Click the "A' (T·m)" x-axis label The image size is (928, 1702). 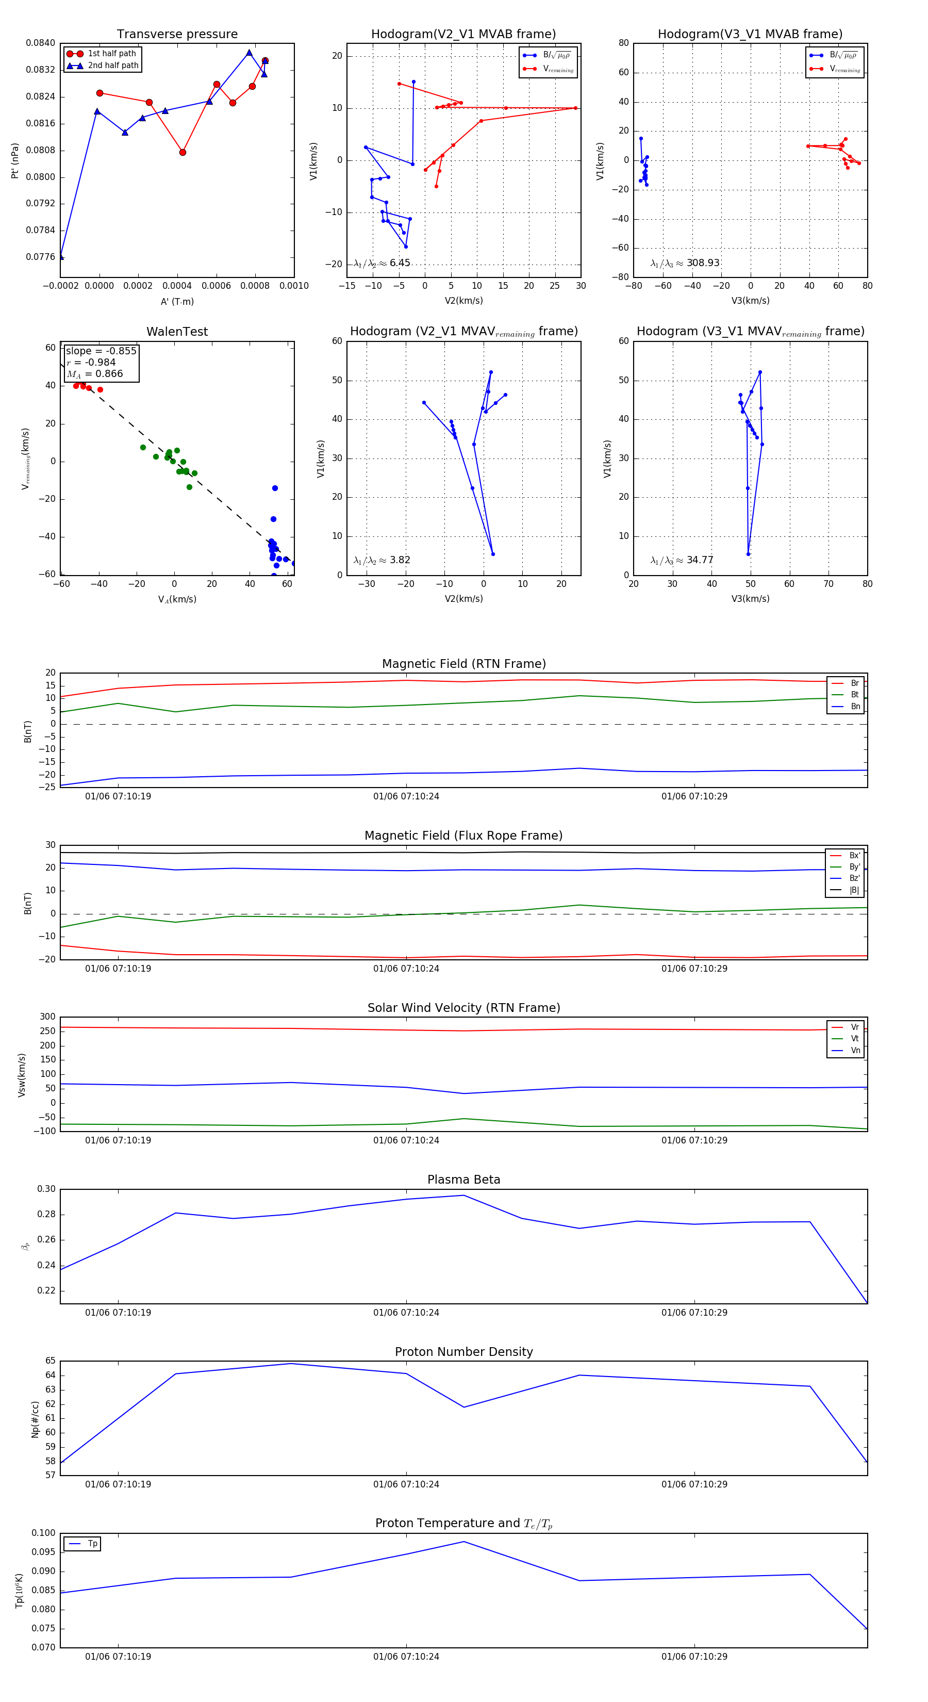tap(177, 302)
